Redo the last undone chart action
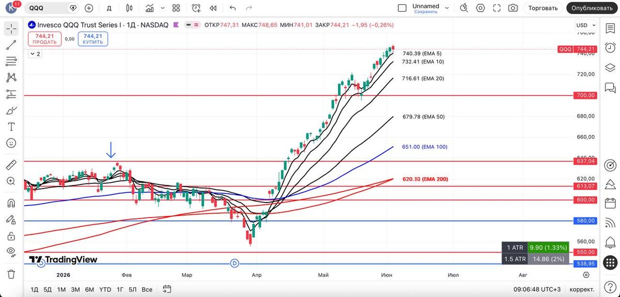Screen dimensions: 620x297 [249, 8]
